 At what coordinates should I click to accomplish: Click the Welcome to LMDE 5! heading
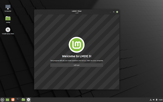pos(77,56)
